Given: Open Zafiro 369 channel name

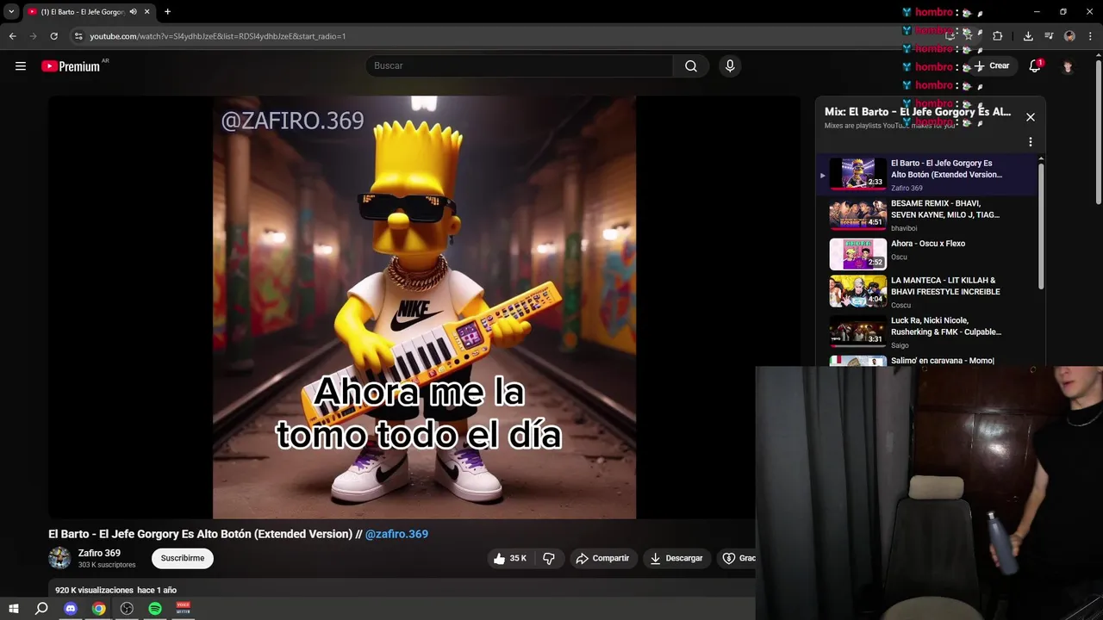Looking at the screenshot, I should click(x=99, y=553).
